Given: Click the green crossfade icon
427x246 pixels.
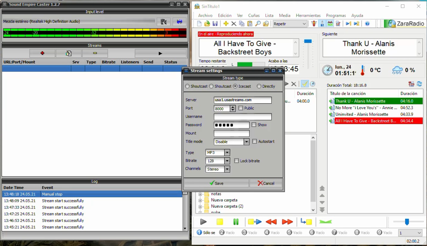Looking at the screenshot, I should coord(325,222).
